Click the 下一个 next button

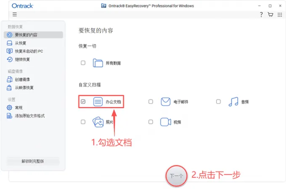coord(176,176)
